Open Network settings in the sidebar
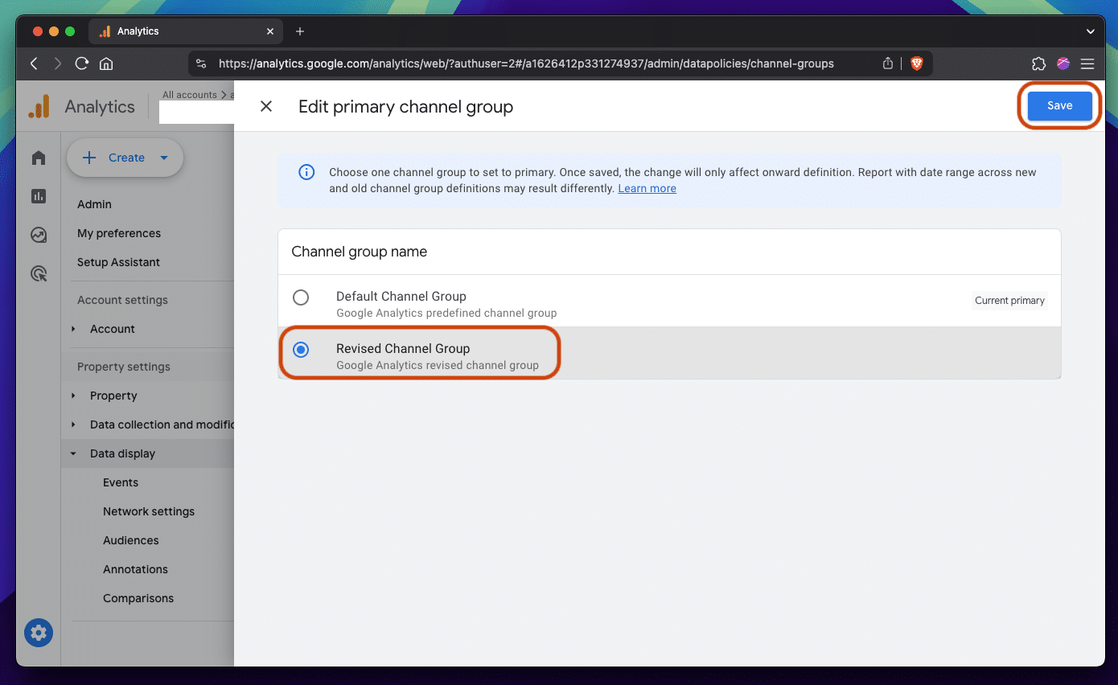 [x=149, y=511]
